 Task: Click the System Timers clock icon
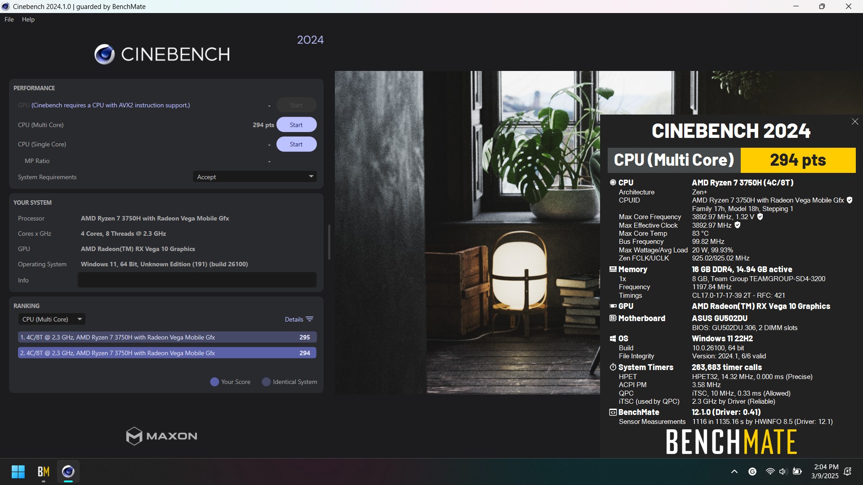(x=613, y=367)
